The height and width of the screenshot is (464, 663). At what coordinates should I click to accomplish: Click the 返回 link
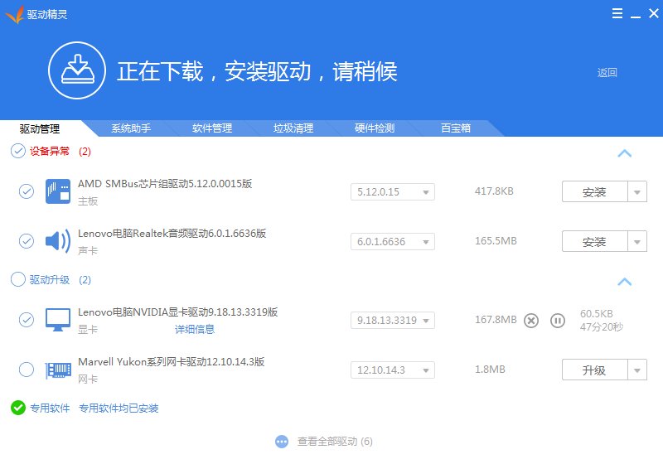click(607, 73)
